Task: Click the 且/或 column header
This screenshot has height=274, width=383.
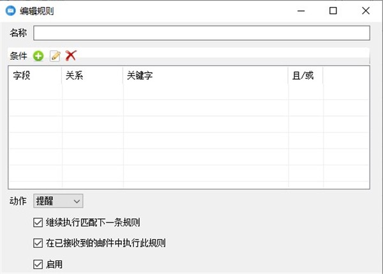Action: click(306, 76)
